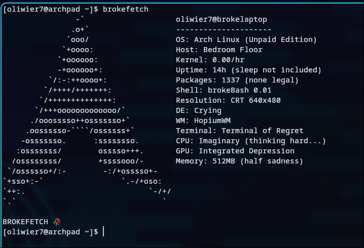
Task: Click the CPU: Imaginary line
Action: pos(251,141)
